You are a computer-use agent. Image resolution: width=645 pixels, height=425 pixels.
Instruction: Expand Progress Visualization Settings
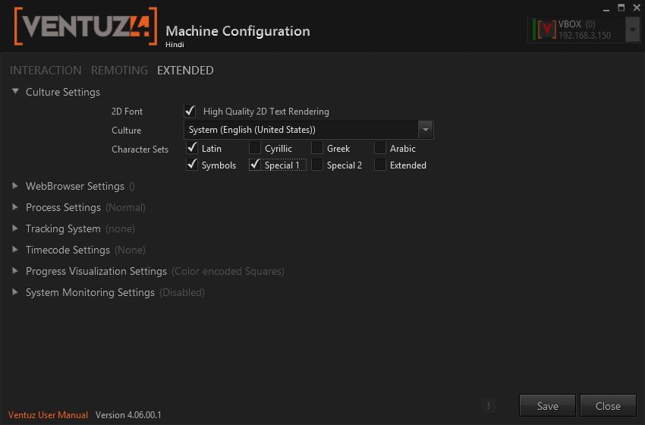pos(16,271)
